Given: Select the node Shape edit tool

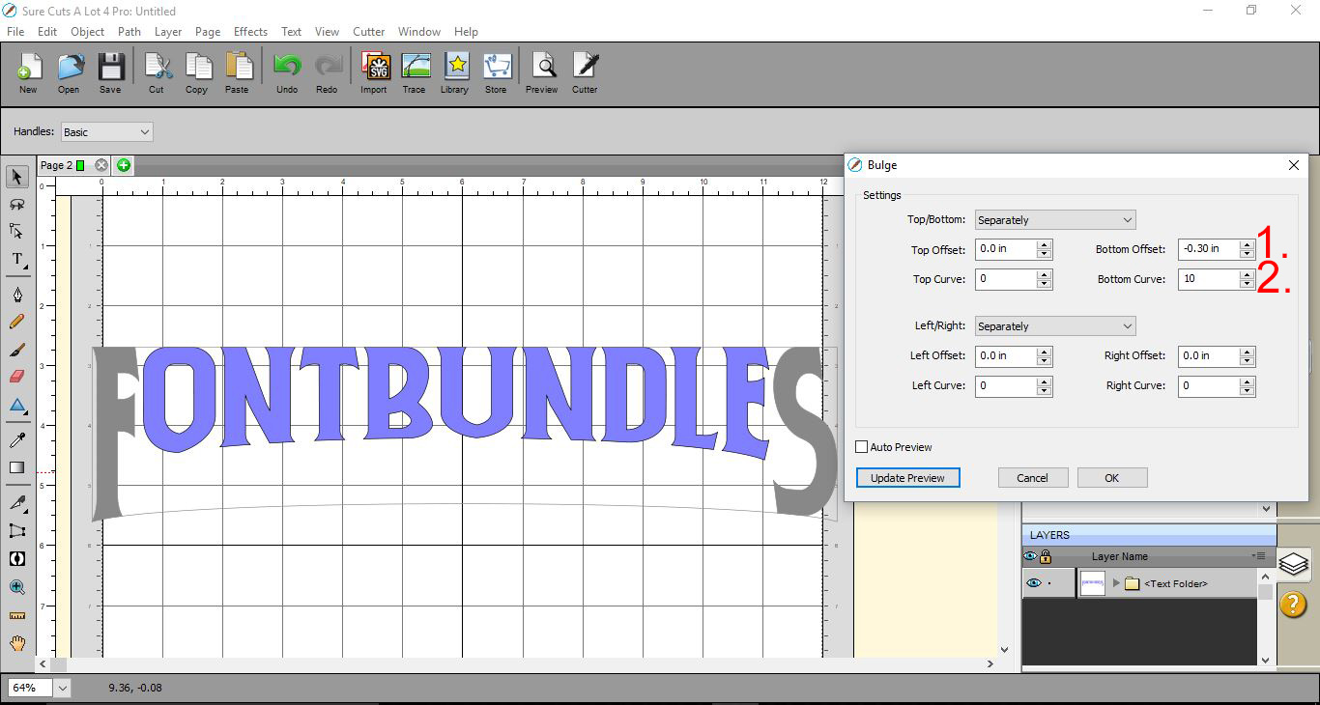Looking at the screenshot, I should pos(17,232).
